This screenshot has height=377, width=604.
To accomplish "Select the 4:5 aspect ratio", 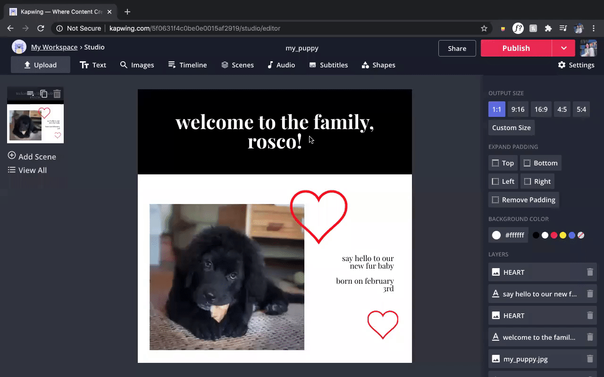I will point(562,109).
